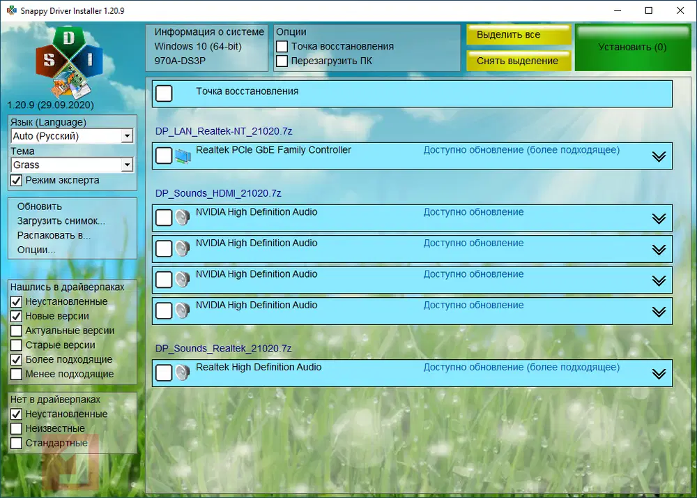Select the Realtek PCIe GbE Family Controller checkbox
The height and width of the screenshot is (498, 697).
[x=164, y=156]
